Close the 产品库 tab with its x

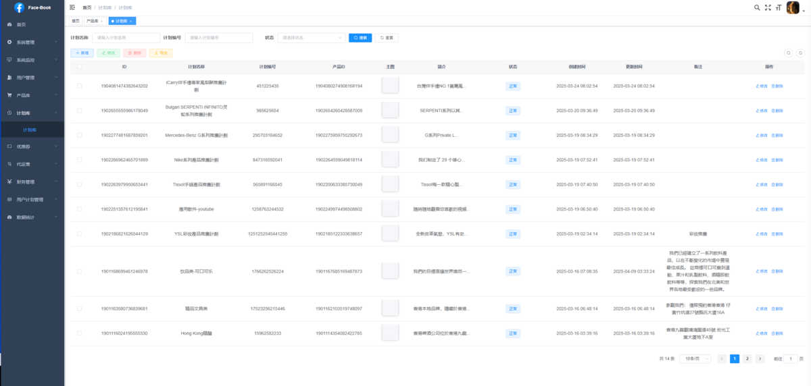101,21
